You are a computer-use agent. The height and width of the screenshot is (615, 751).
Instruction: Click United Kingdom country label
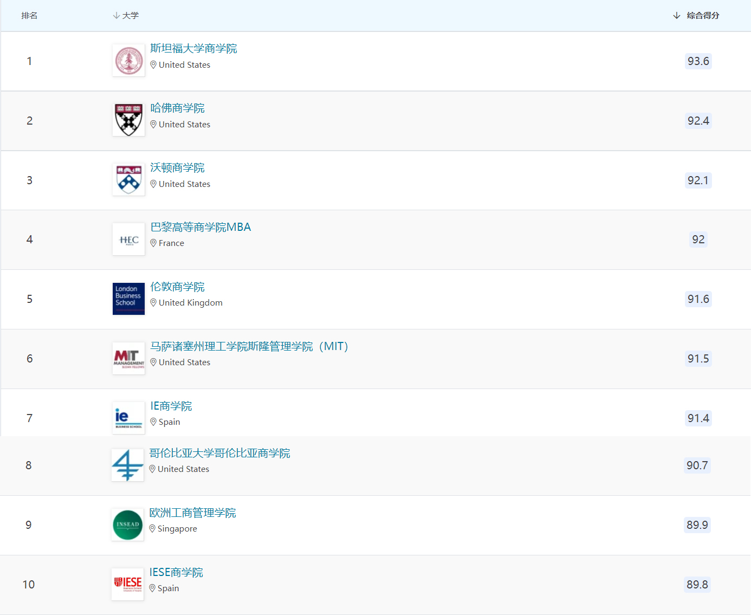click(191, 303)
